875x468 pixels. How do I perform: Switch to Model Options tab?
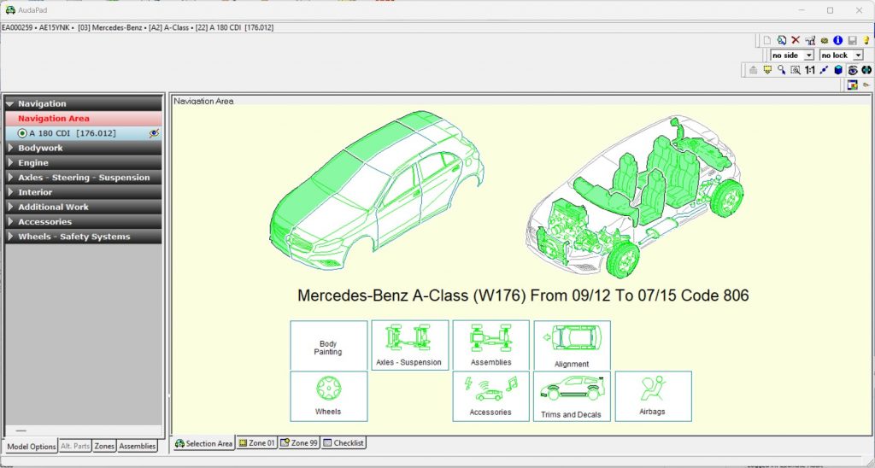[32, 447]
